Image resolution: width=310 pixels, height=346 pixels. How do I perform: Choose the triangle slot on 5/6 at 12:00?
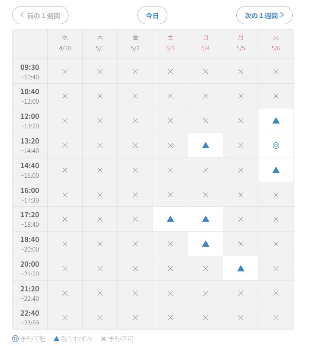coord(276,121)
